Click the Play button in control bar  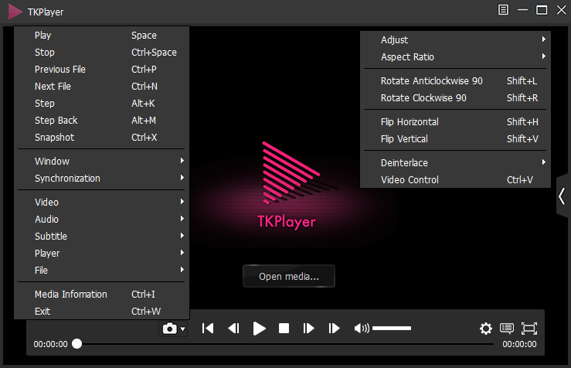point(260,329)
